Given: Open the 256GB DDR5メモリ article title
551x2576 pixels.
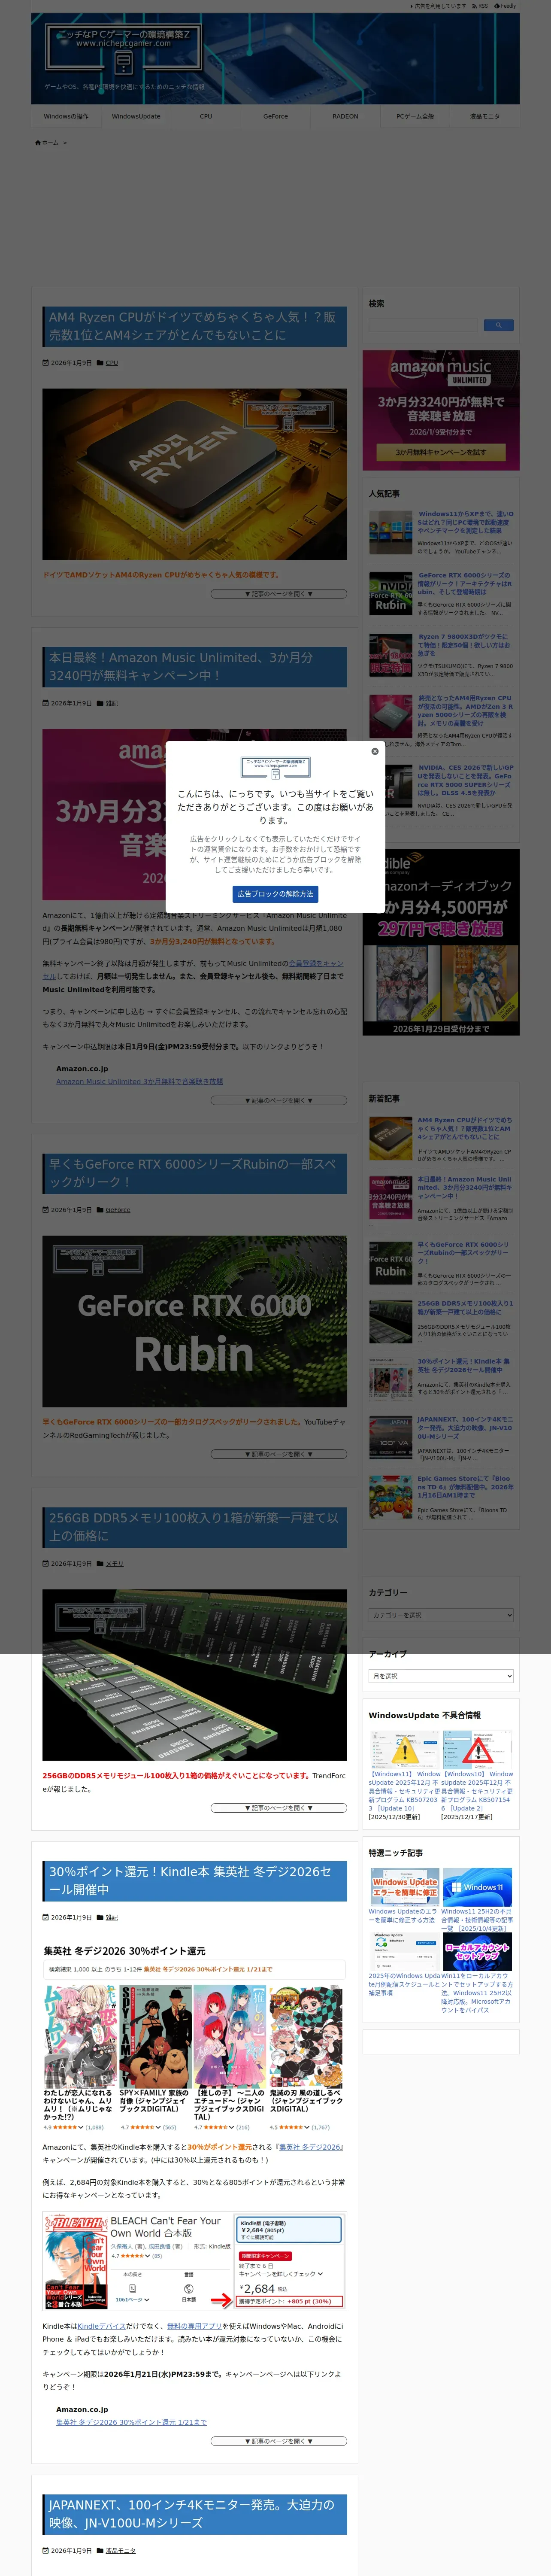Looking at the screenshot, I should [194, 1527].
